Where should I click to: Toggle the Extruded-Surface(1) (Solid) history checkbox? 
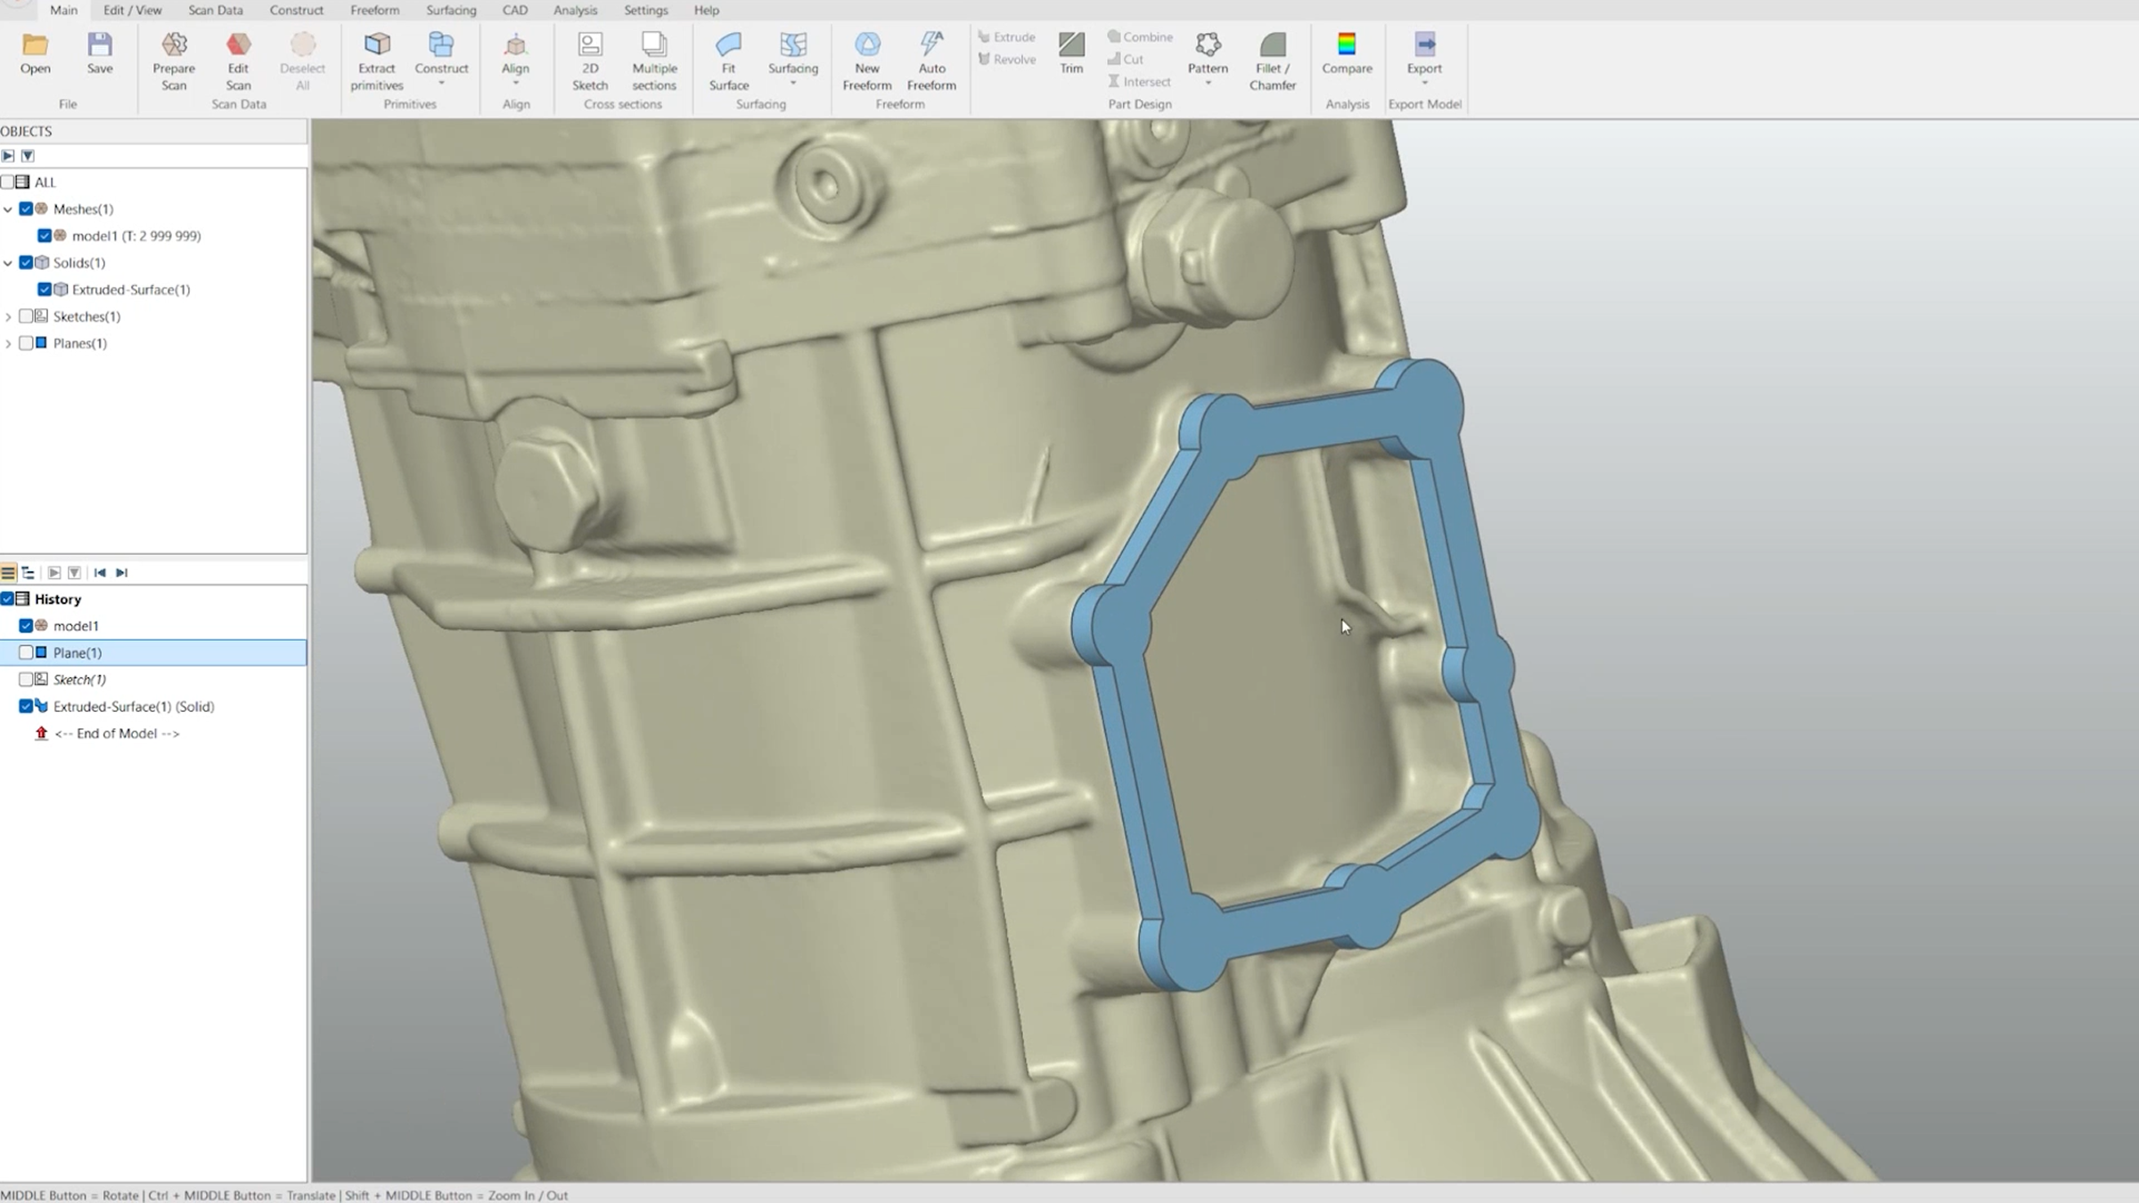click(26, 707)
